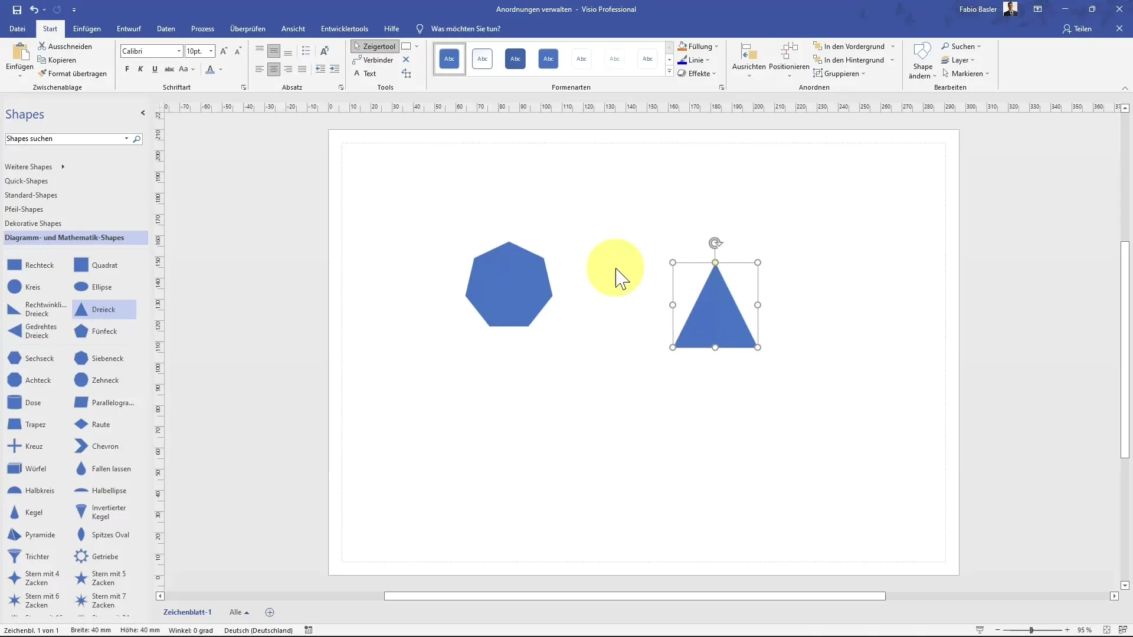The image size is (1133, 637).
Task: Click the Save icon in title bar
Action: coord(17,9)
